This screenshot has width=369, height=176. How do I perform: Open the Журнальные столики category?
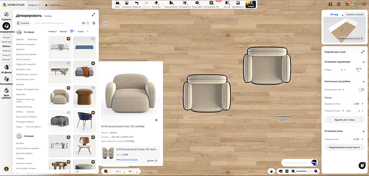coord(27,74)
